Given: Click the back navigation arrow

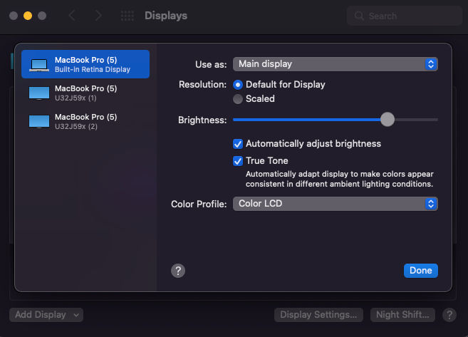Looking at the screenshot, I should [x=72, y=16].
